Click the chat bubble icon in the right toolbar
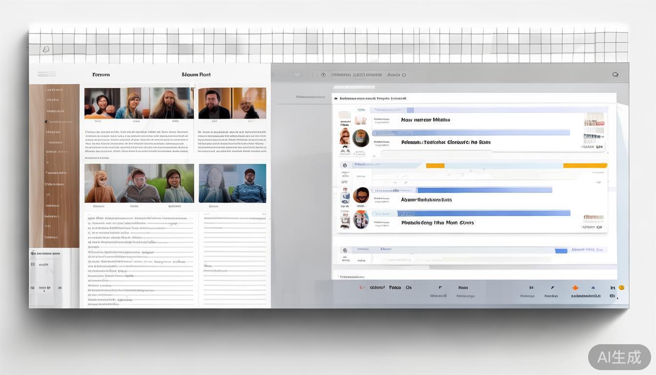This screenshot has width=656, height=375. 615,75
